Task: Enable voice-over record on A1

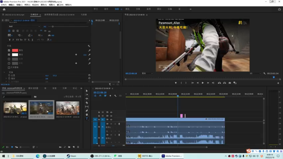Action: pos(119,124)
